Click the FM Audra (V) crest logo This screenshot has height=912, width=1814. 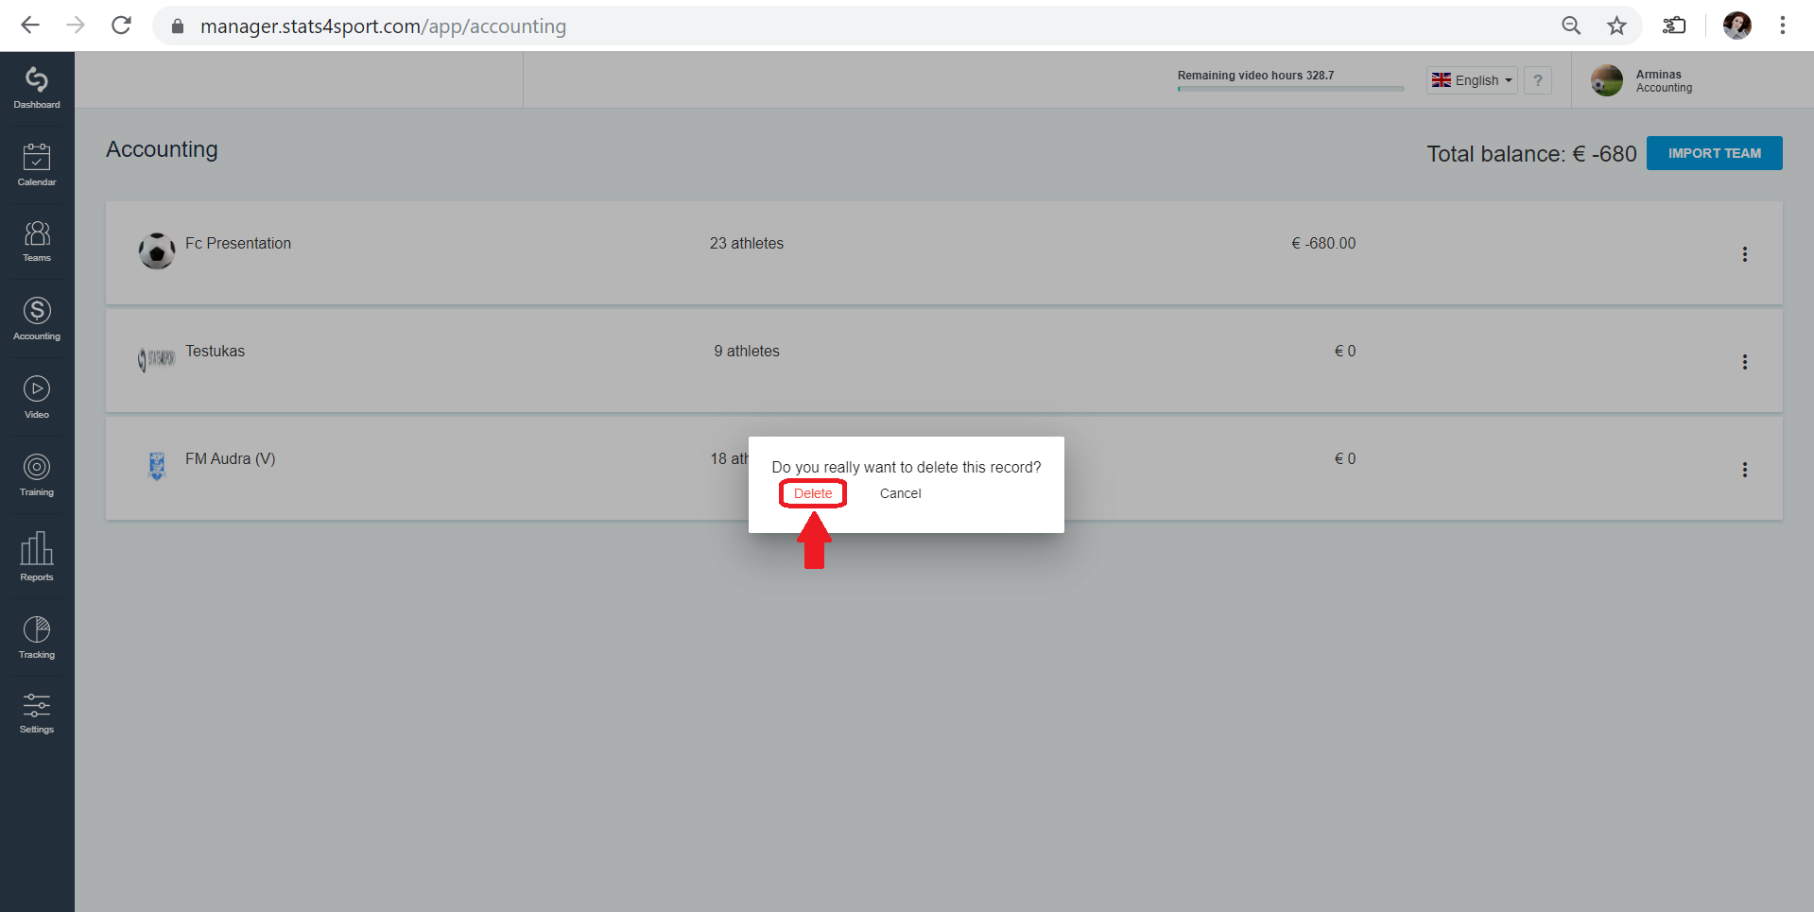(x=157, y=466)
